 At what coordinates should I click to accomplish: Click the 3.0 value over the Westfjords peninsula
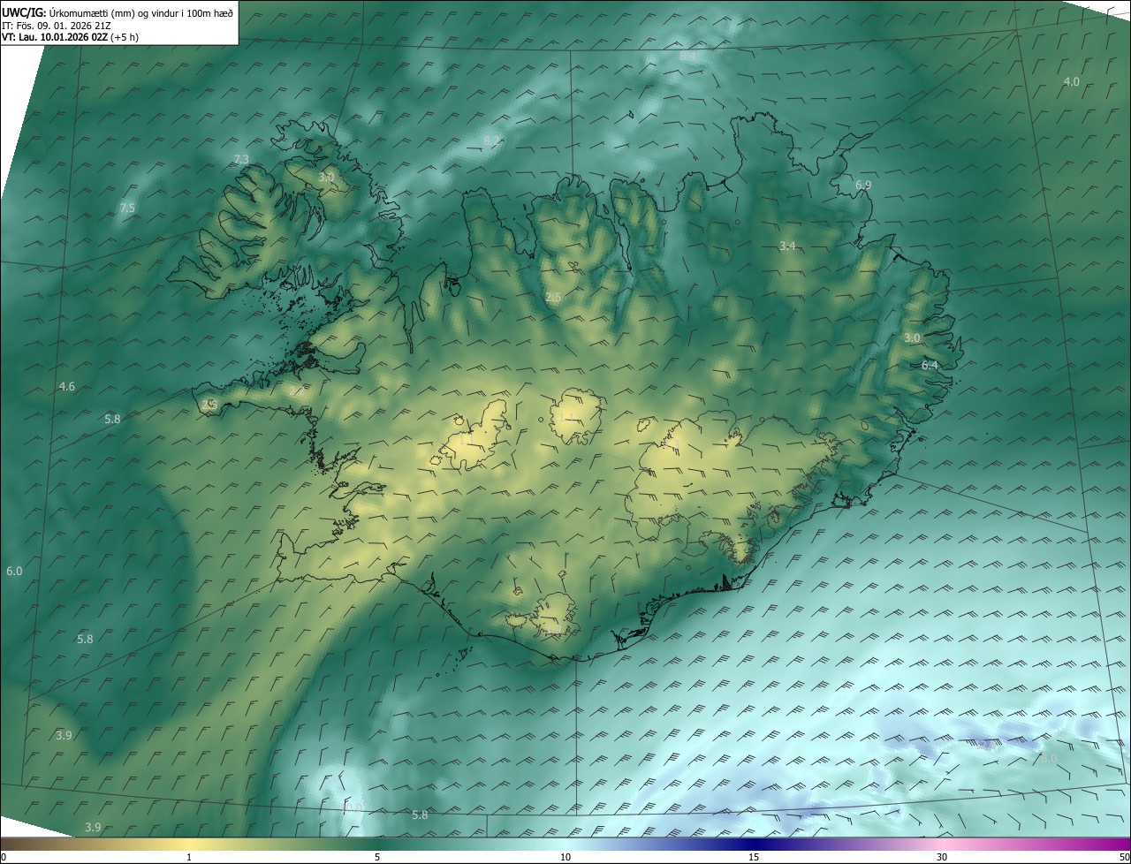coord(326,178)
